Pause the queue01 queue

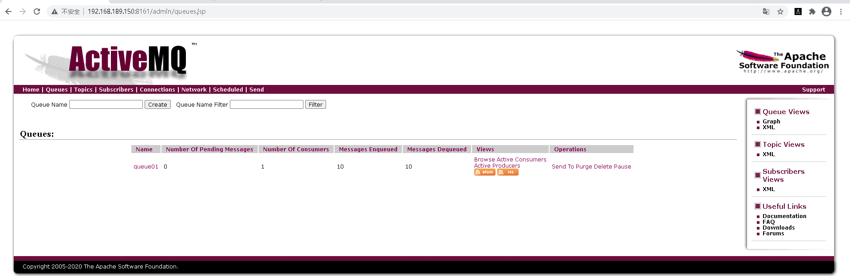click(x=622, y=166)
